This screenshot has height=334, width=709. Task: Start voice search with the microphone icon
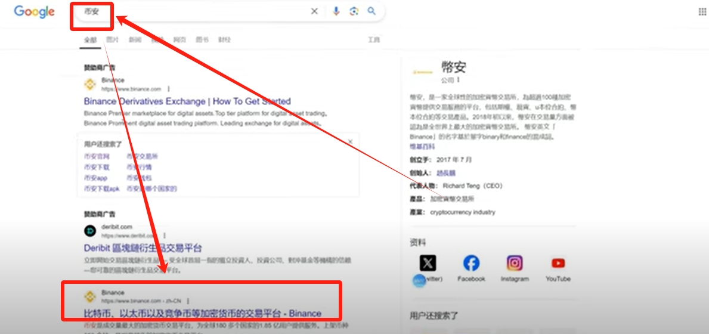(336, 11)
